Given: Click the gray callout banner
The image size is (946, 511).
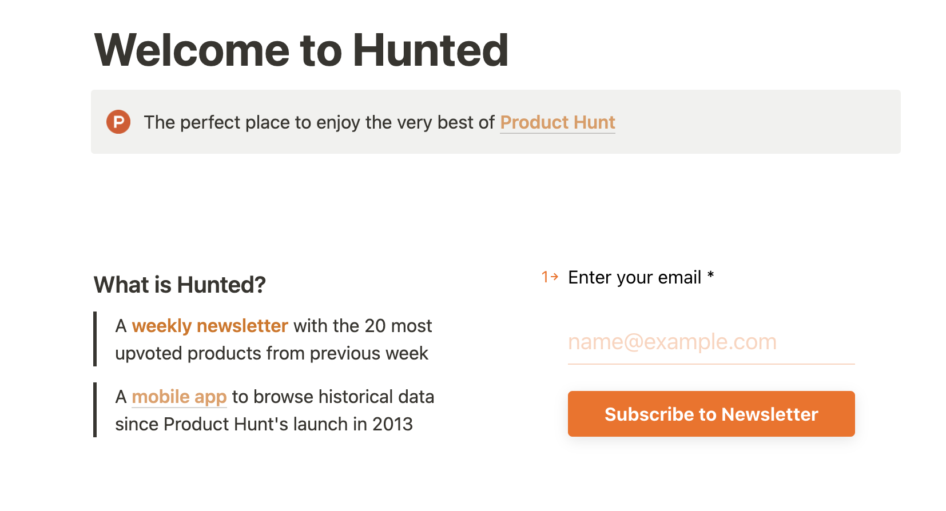Looking at the screenshot, I should tap(495, 122).
